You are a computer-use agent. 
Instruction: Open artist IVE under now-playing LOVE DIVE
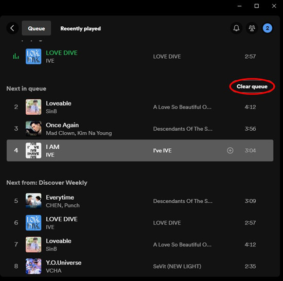pyautogui.click(x=50, y=61)
